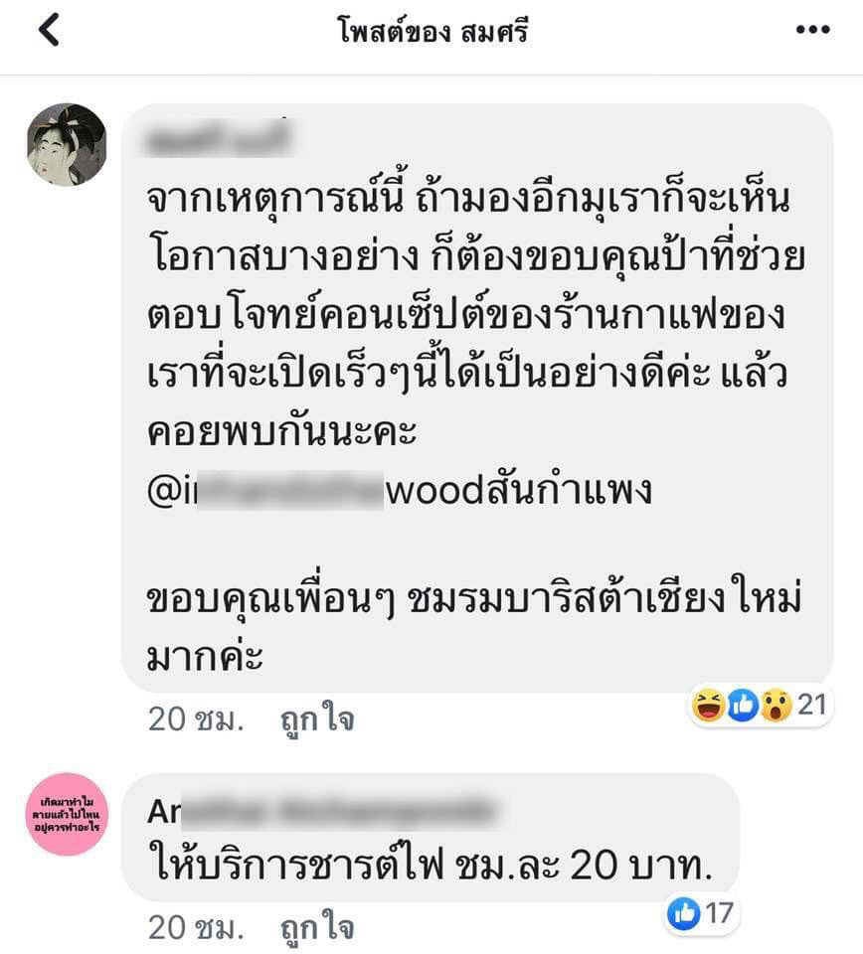Tap the @ mention ending with woodสันกำแพง
Screen dimensions: 863x954
click(x=400, y=490)
